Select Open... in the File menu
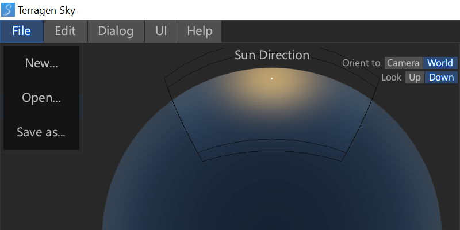 pyautogui.click(x=41, y=98)
